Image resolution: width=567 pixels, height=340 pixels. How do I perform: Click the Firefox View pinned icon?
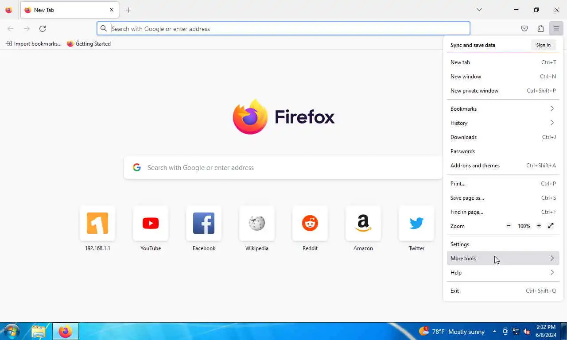[x=9, y=10]
